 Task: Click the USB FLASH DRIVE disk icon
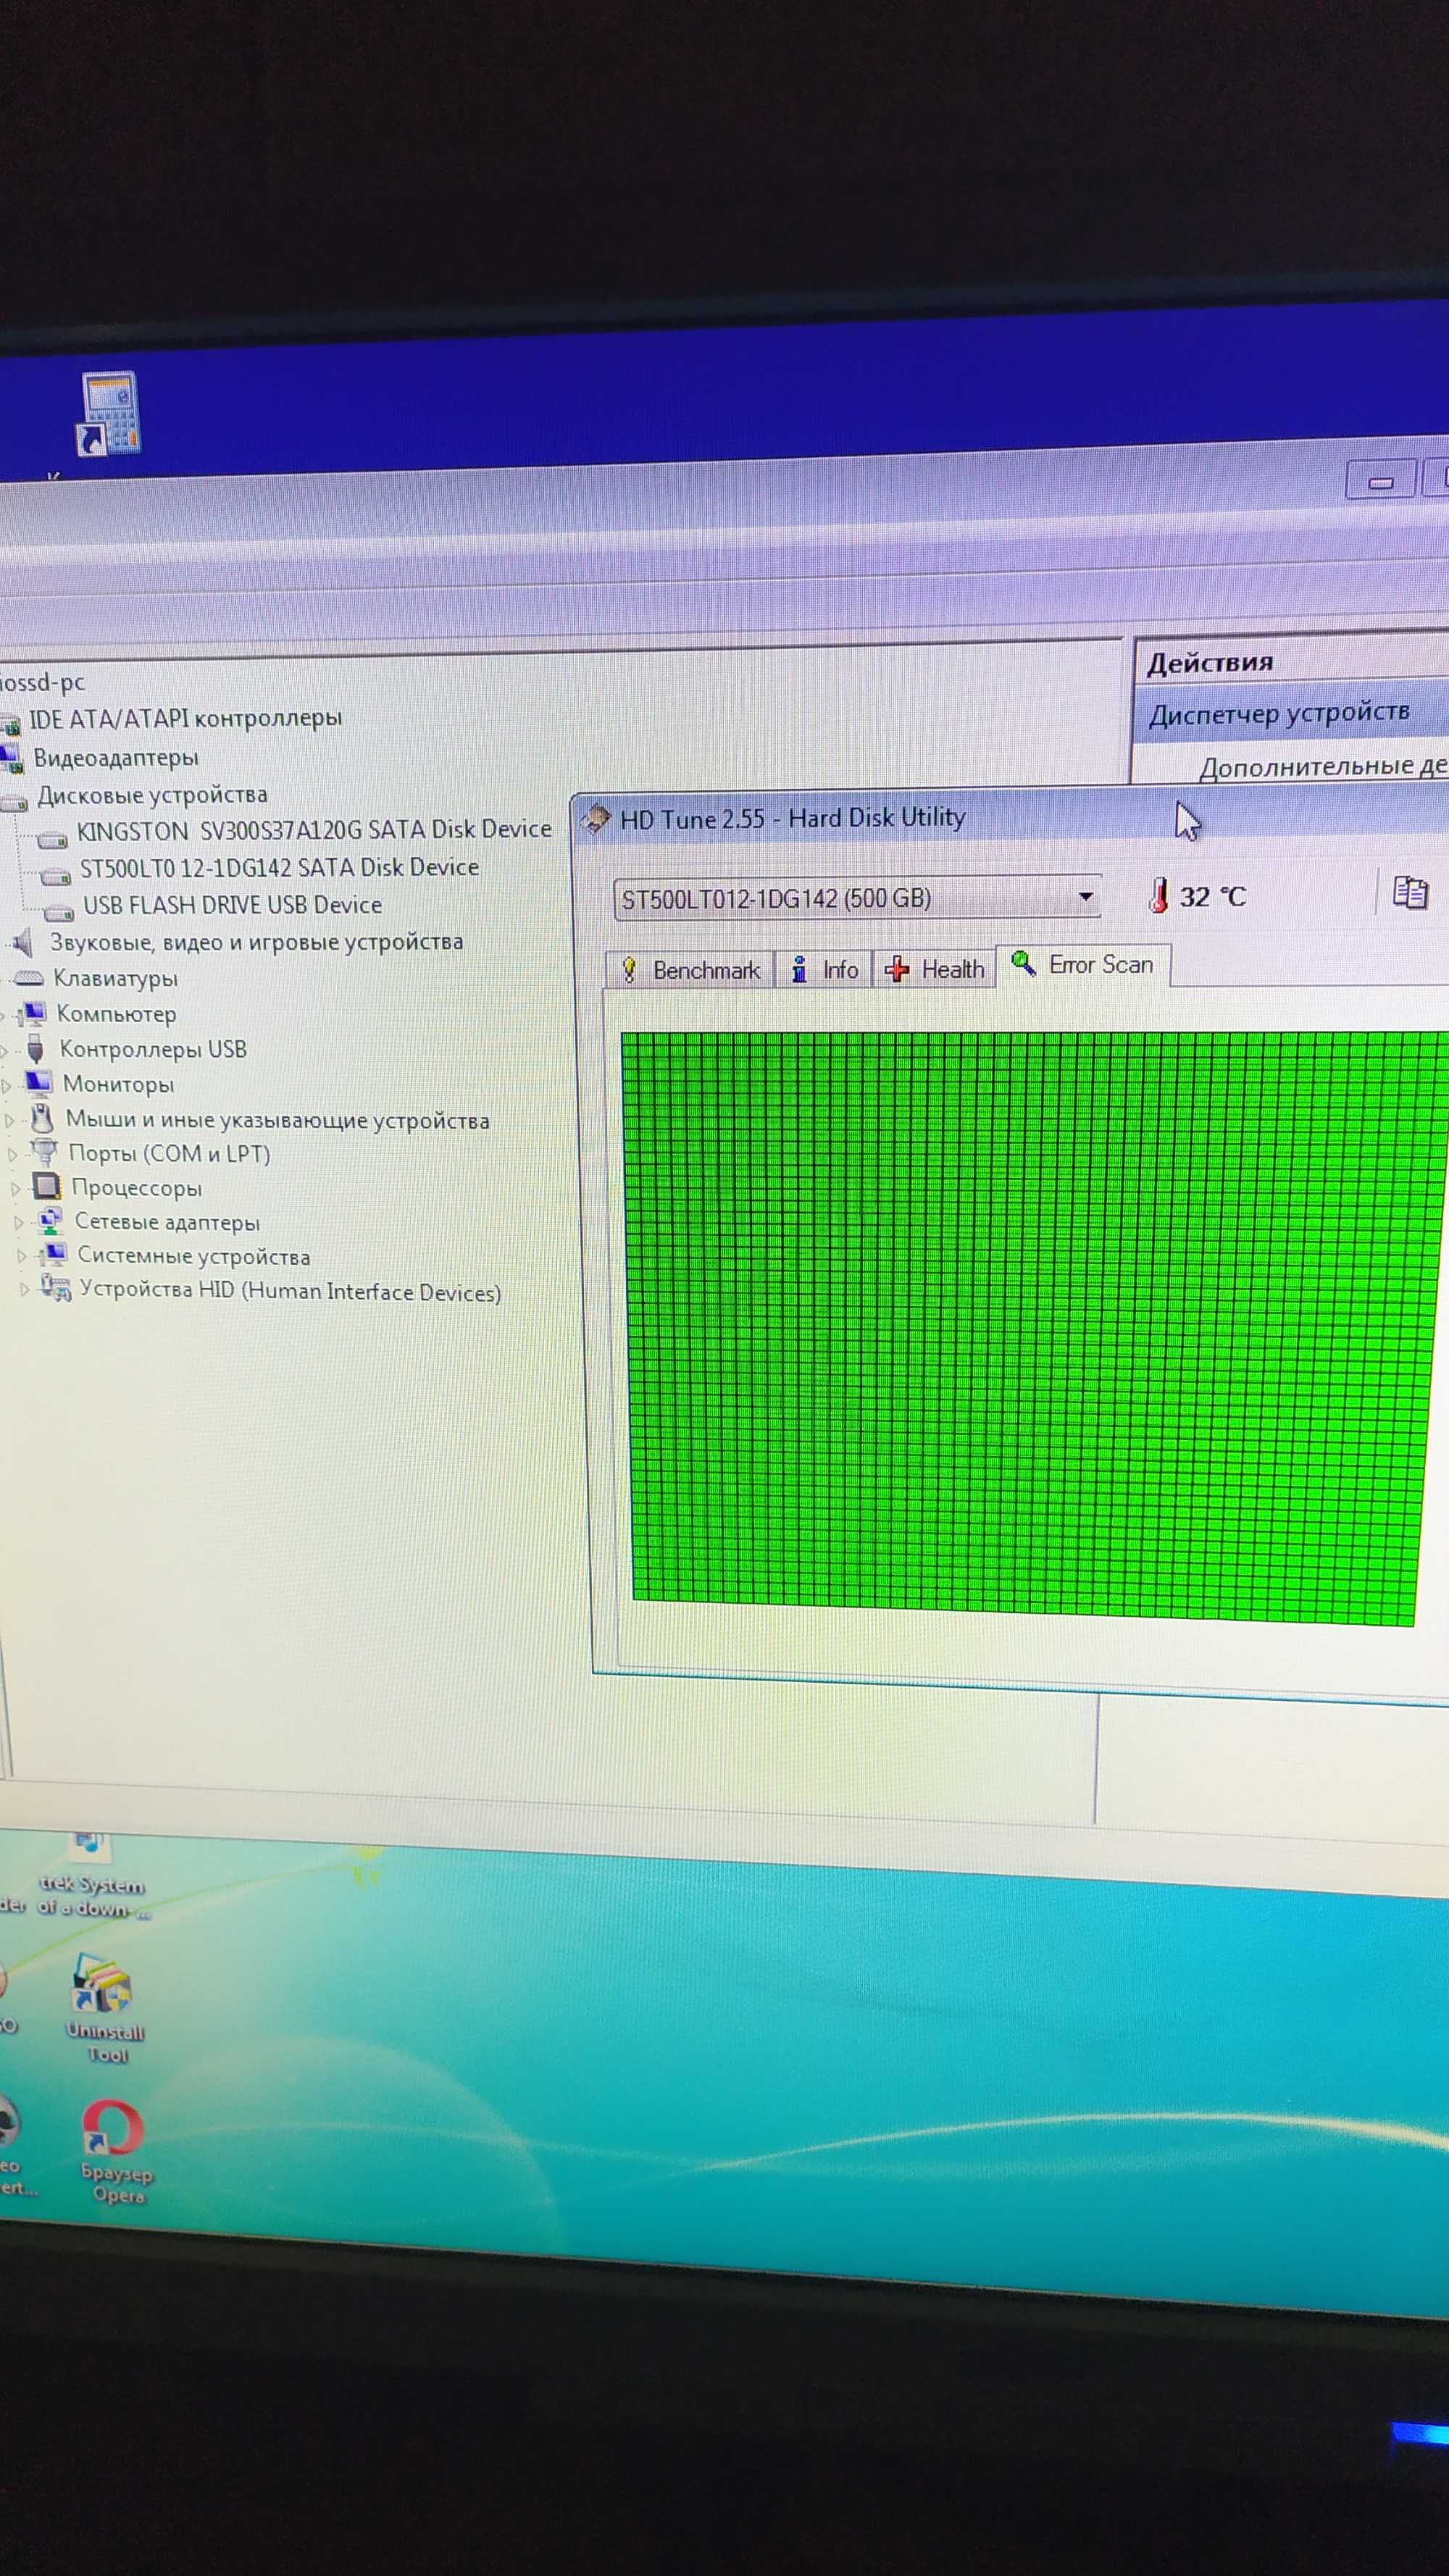[59, 912]
